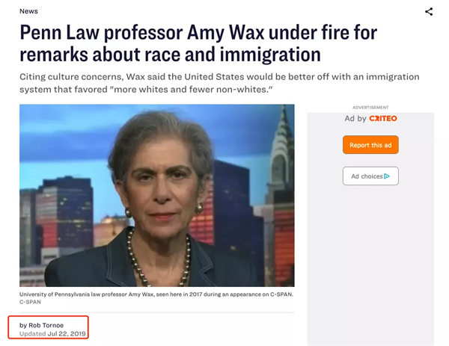Click the "Ad by" text in ad panel

coord(355,118)
